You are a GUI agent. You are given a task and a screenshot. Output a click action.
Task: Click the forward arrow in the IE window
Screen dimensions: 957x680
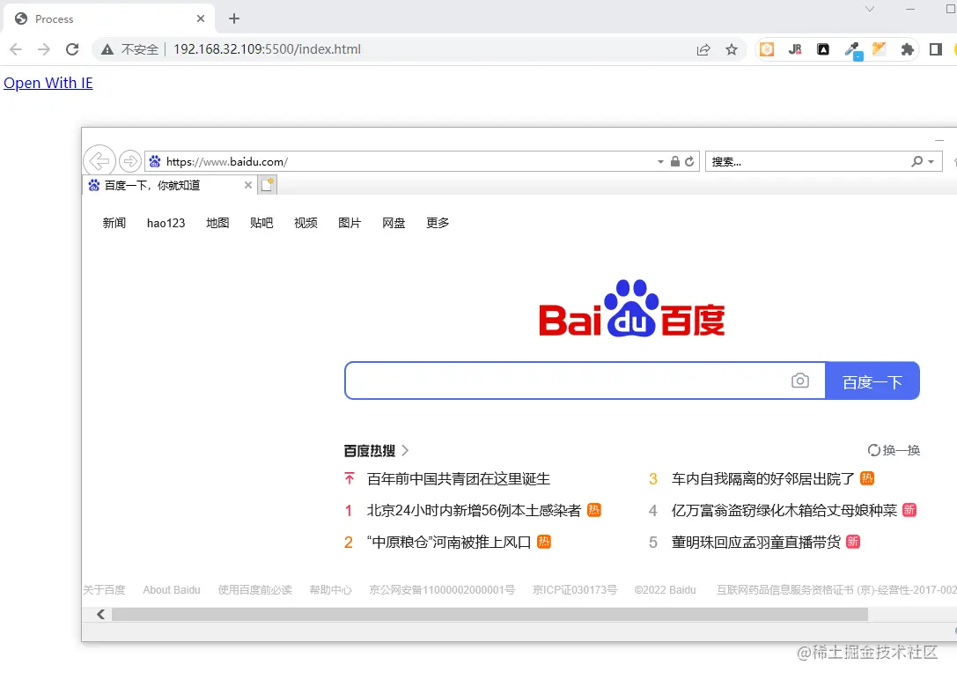tap(130, 161)
